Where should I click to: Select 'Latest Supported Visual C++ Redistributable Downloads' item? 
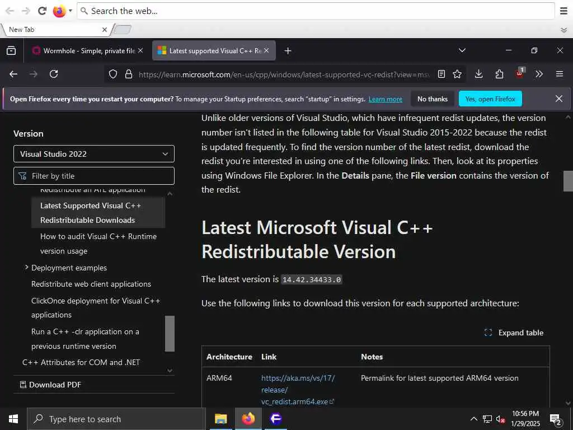click(x=98, y=213)
